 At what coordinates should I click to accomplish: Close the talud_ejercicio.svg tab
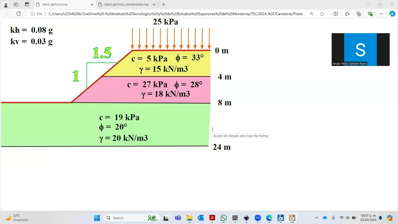coord(92,5)
